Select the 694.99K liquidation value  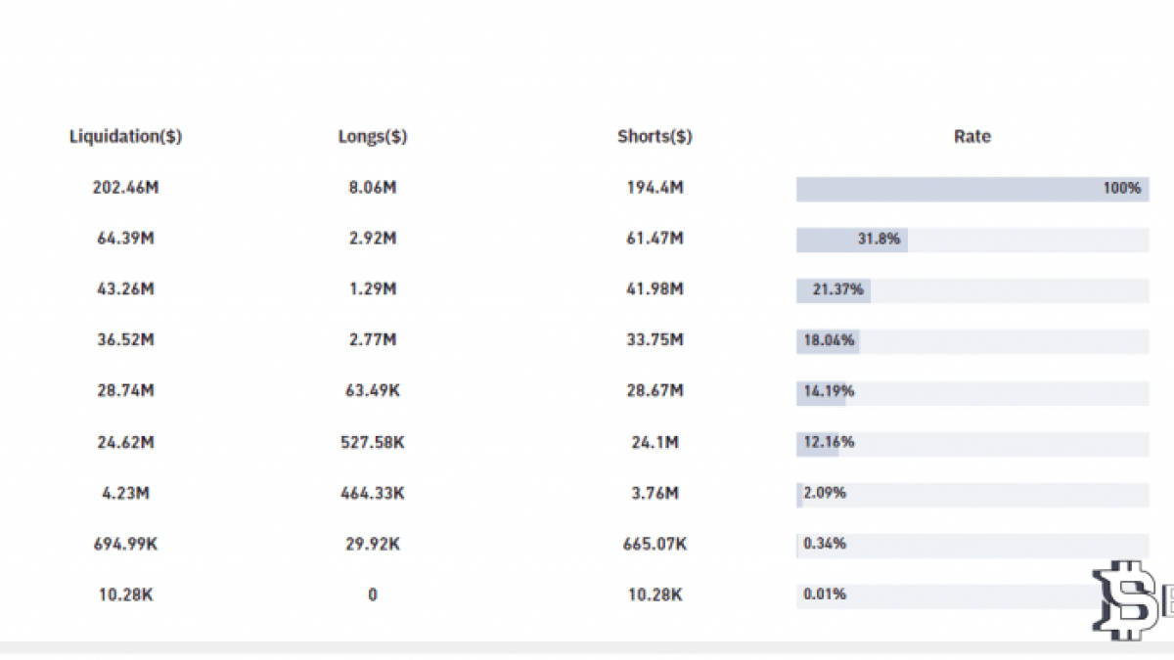pyautogui.click(x=125, y=544)
